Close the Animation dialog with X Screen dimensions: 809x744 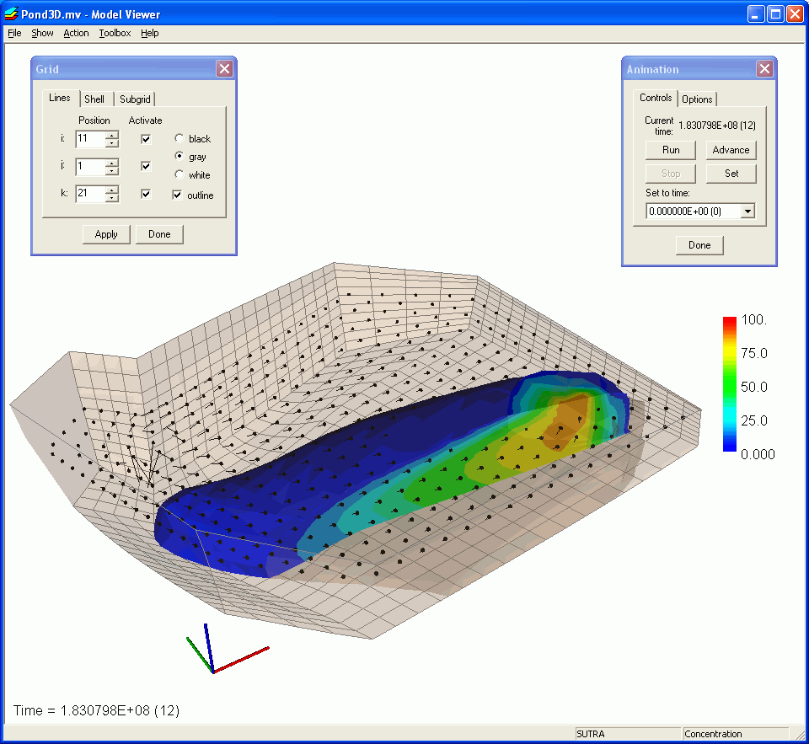764,68
